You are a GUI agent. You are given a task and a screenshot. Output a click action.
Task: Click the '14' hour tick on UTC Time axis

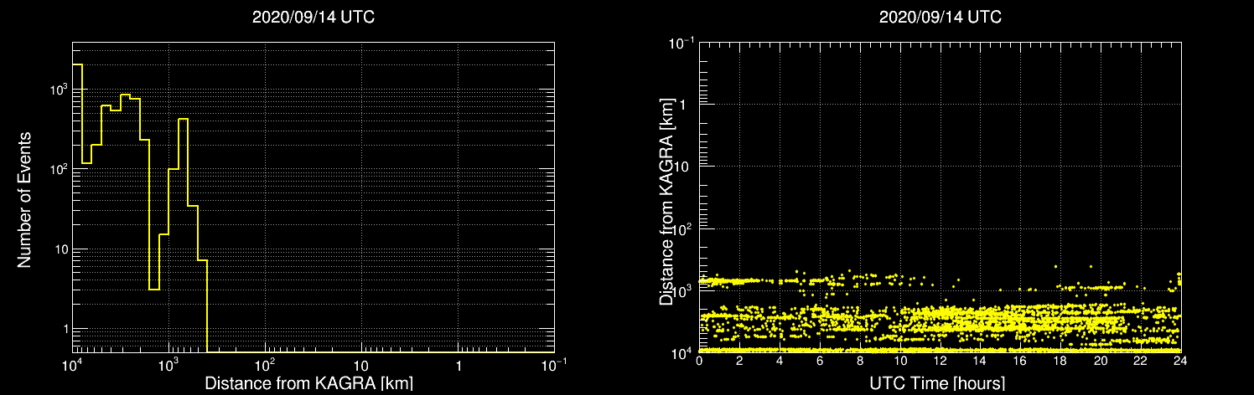(980, 361)
